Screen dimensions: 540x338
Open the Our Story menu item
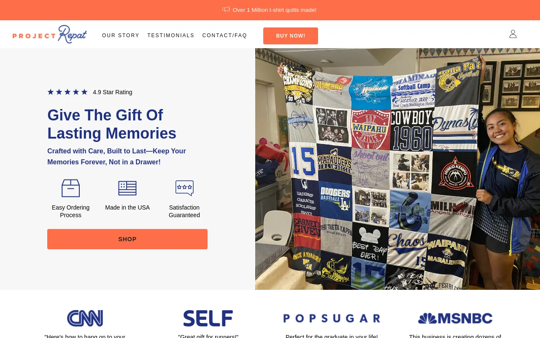tap(121, 35)
